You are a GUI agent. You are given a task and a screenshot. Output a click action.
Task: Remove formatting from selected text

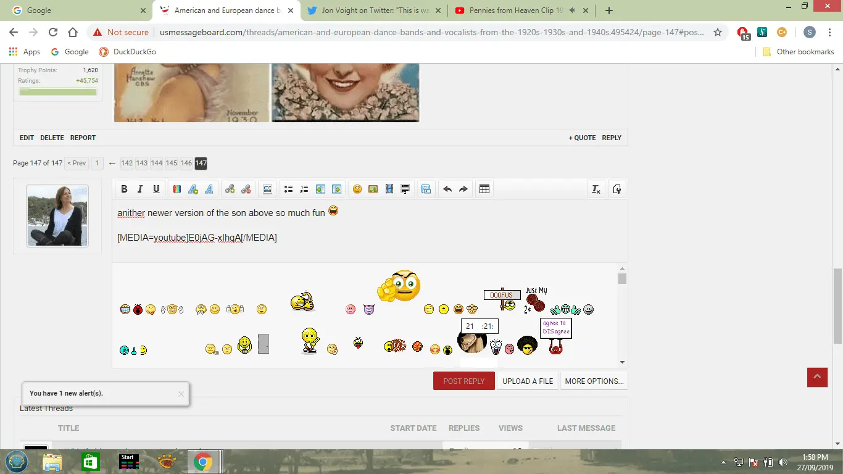click(596, 189)
